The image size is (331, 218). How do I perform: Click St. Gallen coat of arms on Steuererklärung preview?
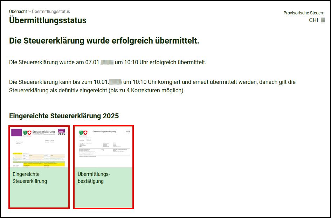click(x=25, y=133)
